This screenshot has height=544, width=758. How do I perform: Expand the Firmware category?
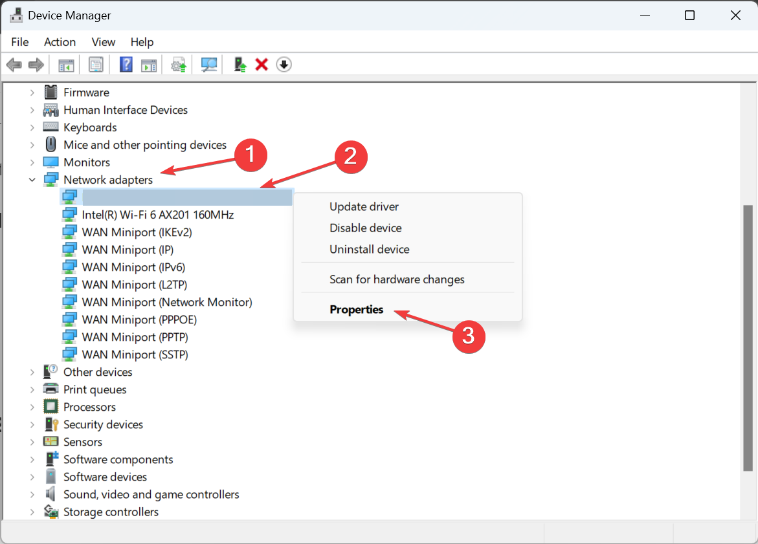point(32,92)
